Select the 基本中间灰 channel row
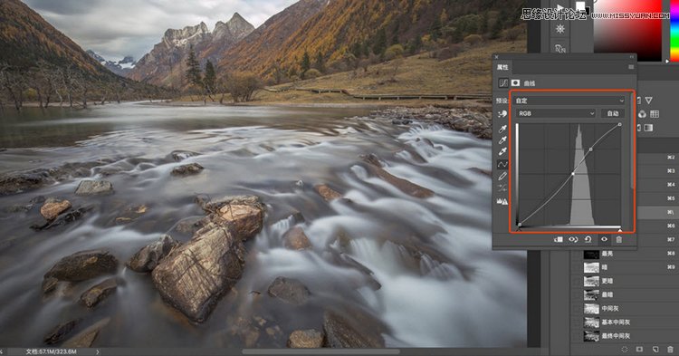This screenshot has height=356, width=679. point(625,322)
